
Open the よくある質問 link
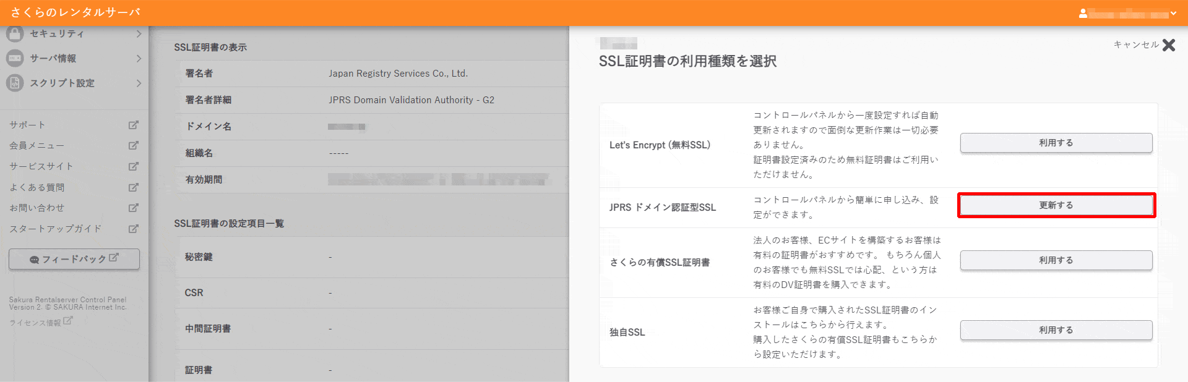37,187
